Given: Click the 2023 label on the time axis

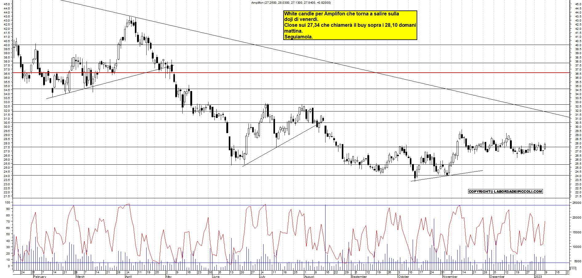Looking at the screenshot, I should coord(538,276).
